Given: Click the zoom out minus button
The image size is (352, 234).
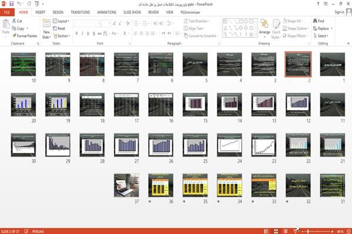Looking at the screenshot, I should tap(303, 231).
